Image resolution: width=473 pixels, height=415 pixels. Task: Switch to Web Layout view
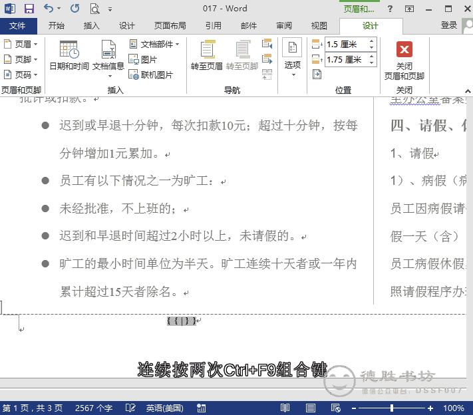click(336, 408)
